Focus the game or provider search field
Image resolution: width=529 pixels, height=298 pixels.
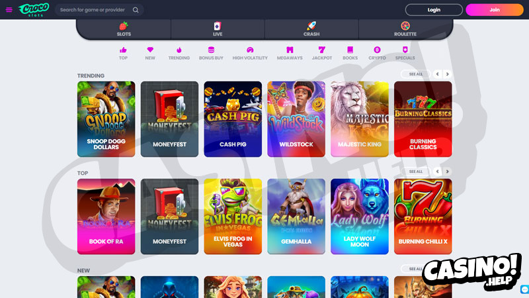point(99,10)
